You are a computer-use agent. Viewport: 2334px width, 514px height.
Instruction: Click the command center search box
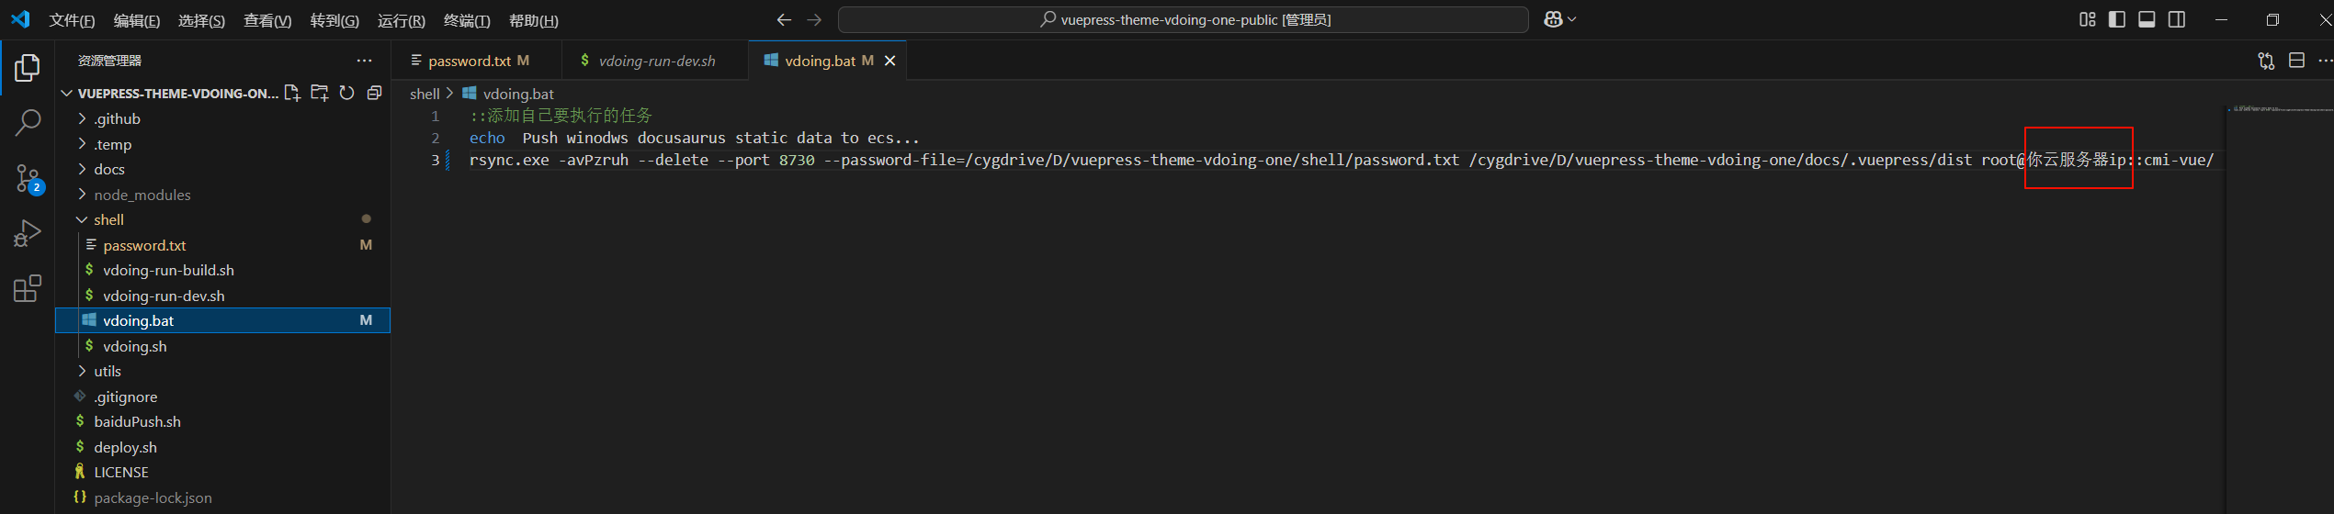point(1184,19)
